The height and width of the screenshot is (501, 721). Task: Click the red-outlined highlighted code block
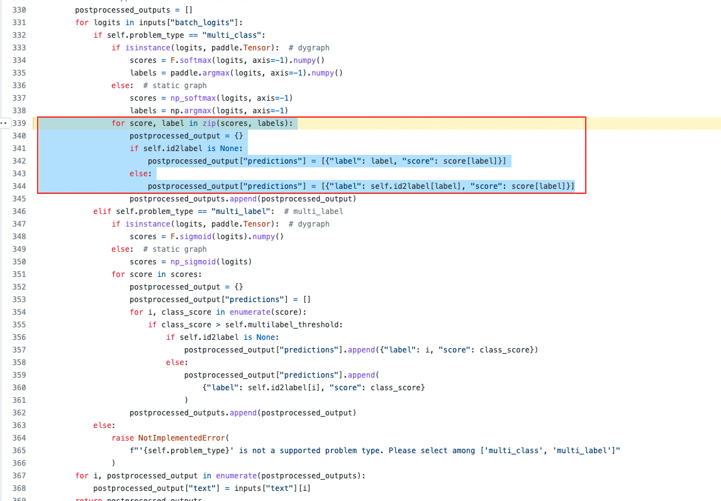(311, 154)
